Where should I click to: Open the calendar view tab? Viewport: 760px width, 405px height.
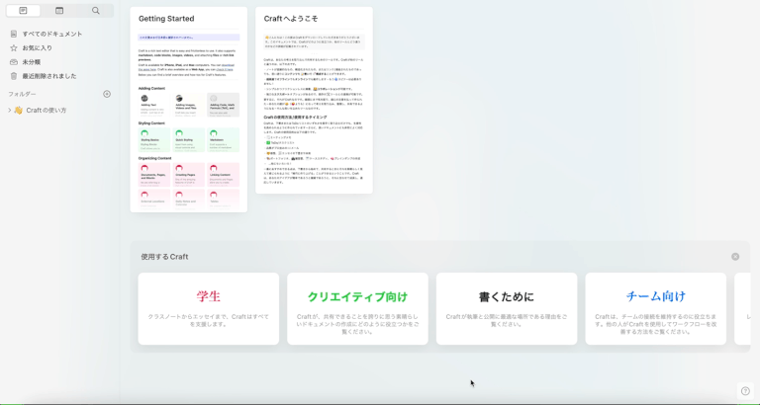[x=59, y=11]
